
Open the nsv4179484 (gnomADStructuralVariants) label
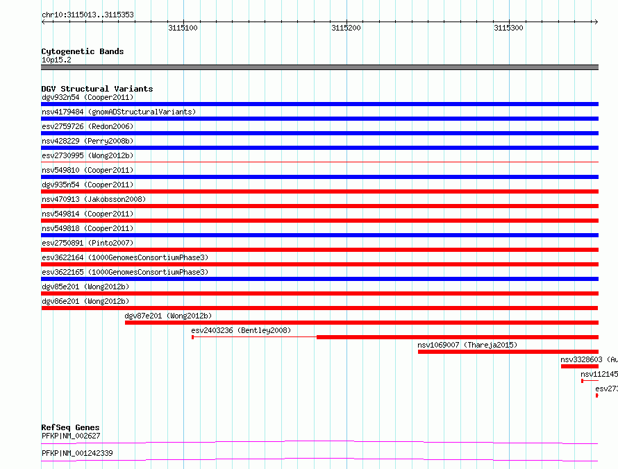click(119, 112)
